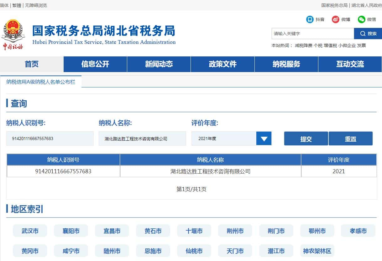
Task: Select the 纳税服务 navigation item
Action: [x=286, y=64]
